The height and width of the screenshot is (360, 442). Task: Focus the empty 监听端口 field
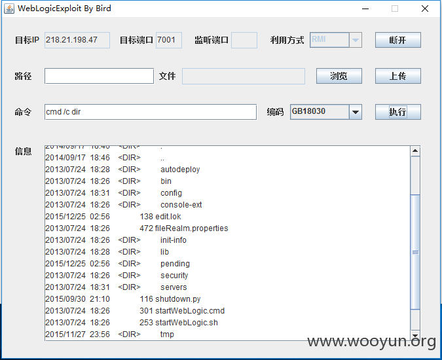[x=244, y=40]
